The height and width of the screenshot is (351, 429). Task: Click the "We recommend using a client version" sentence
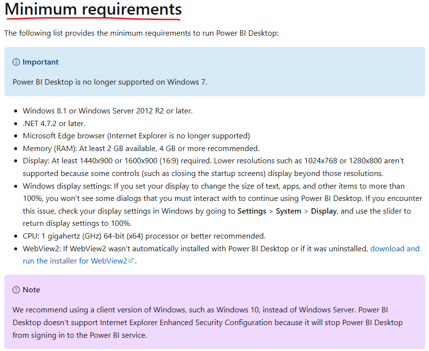pyautogui.click(x=184, y=310)
